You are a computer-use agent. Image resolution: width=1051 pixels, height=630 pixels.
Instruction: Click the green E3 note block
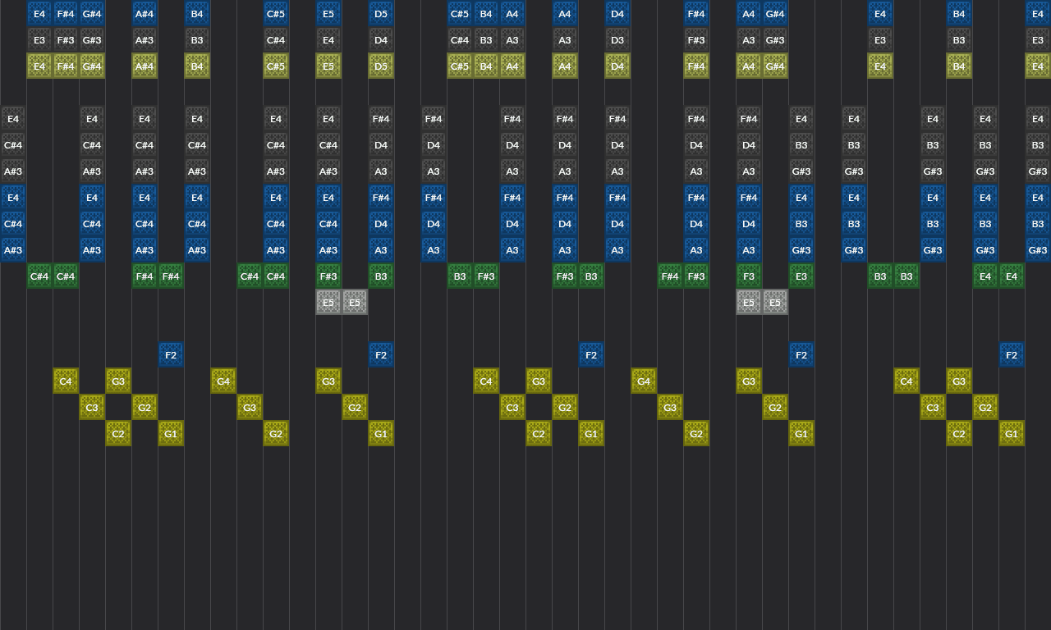coord(801,276)
